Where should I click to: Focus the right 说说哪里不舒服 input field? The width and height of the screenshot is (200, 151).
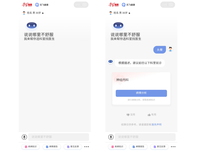point(145,137)
